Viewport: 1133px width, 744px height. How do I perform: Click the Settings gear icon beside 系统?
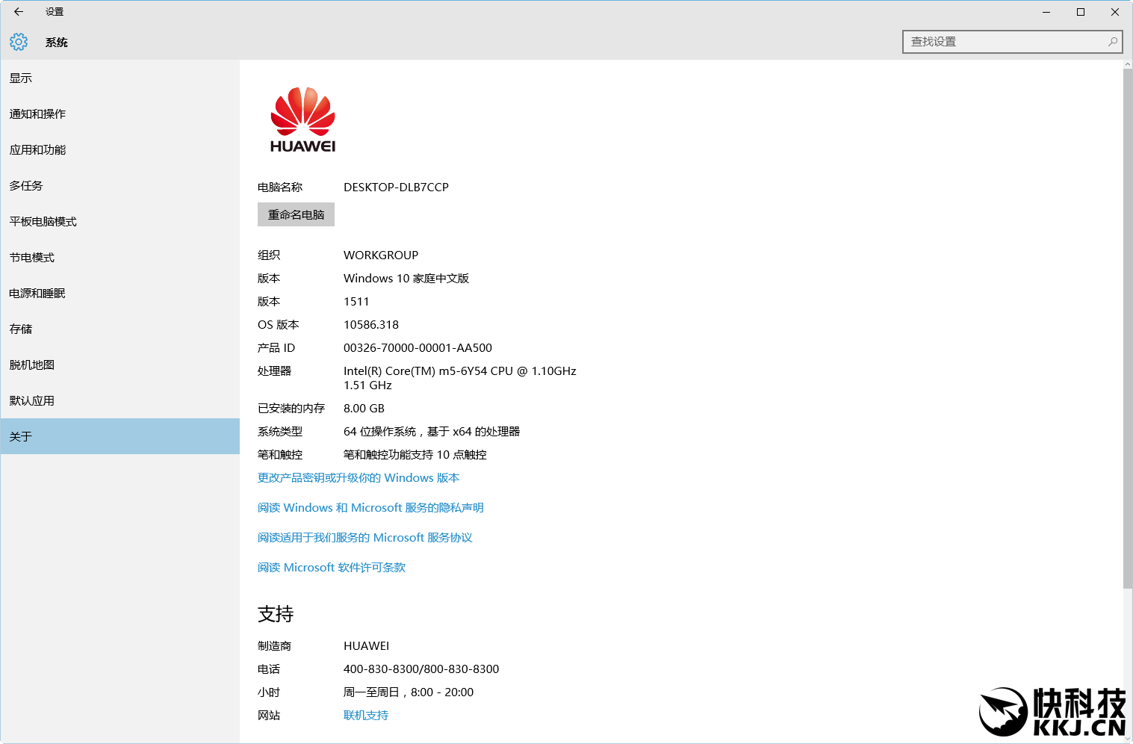tap(19, 42)
